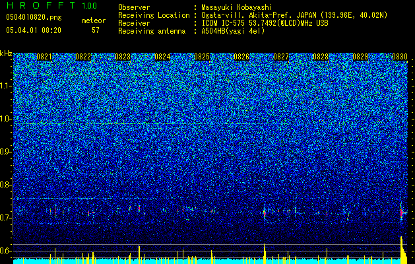
Task: Click the 0.8 frequency axis label
Action: pyautogui.click(x=6, y=185)
